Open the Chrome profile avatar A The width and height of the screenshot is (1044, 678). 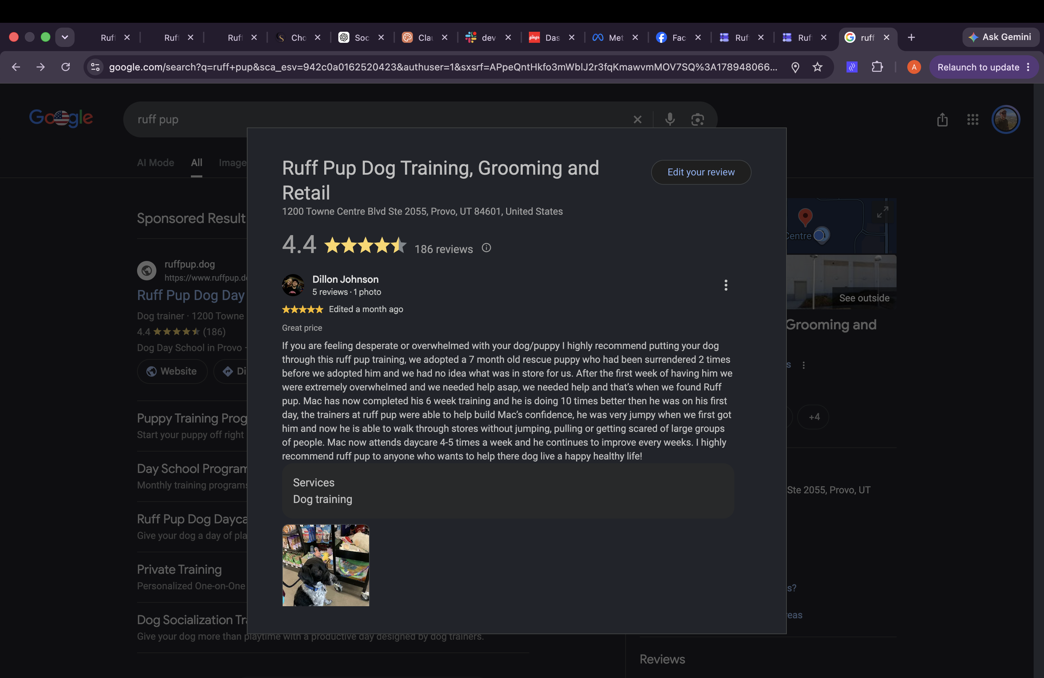coord(914,67)
